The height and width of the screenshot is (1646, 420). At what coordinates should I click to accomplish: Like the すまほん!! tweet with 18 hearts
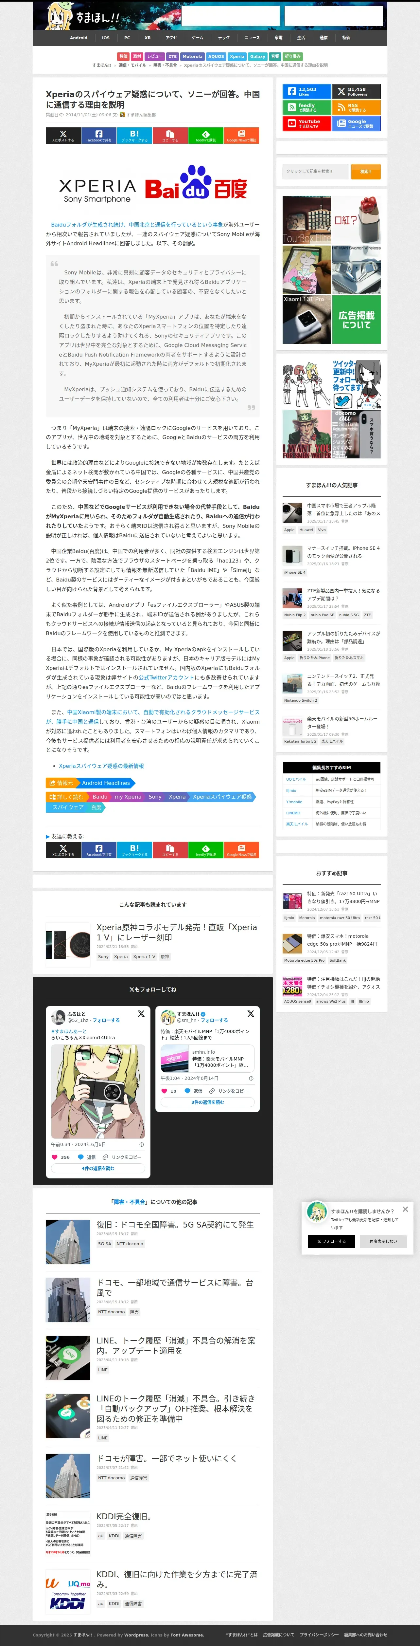(164, 1091)
